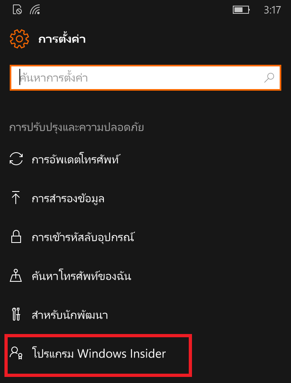Click the การตั้งค่า page title
This screenshot has height=383, width=291.
[x=62, y=39]
